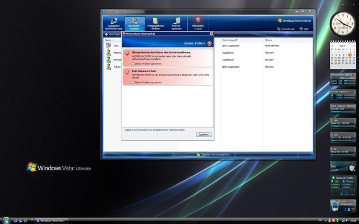Click the Windows Home Server logo
Viewport: 359px width, 224px height.
[294, 21]
